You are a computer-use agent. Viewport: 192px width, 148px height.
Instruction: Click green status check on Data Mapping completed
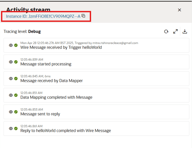pyautogui.click(x=16, y=95)
